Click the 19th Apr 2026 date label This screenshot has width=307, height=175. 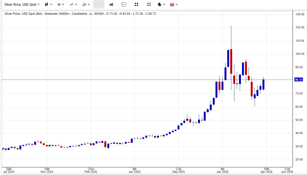point(266,170)
